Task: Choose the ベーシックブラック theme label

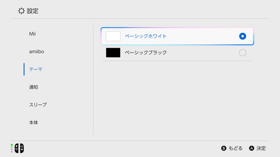Action: click(x=146, y=53)
